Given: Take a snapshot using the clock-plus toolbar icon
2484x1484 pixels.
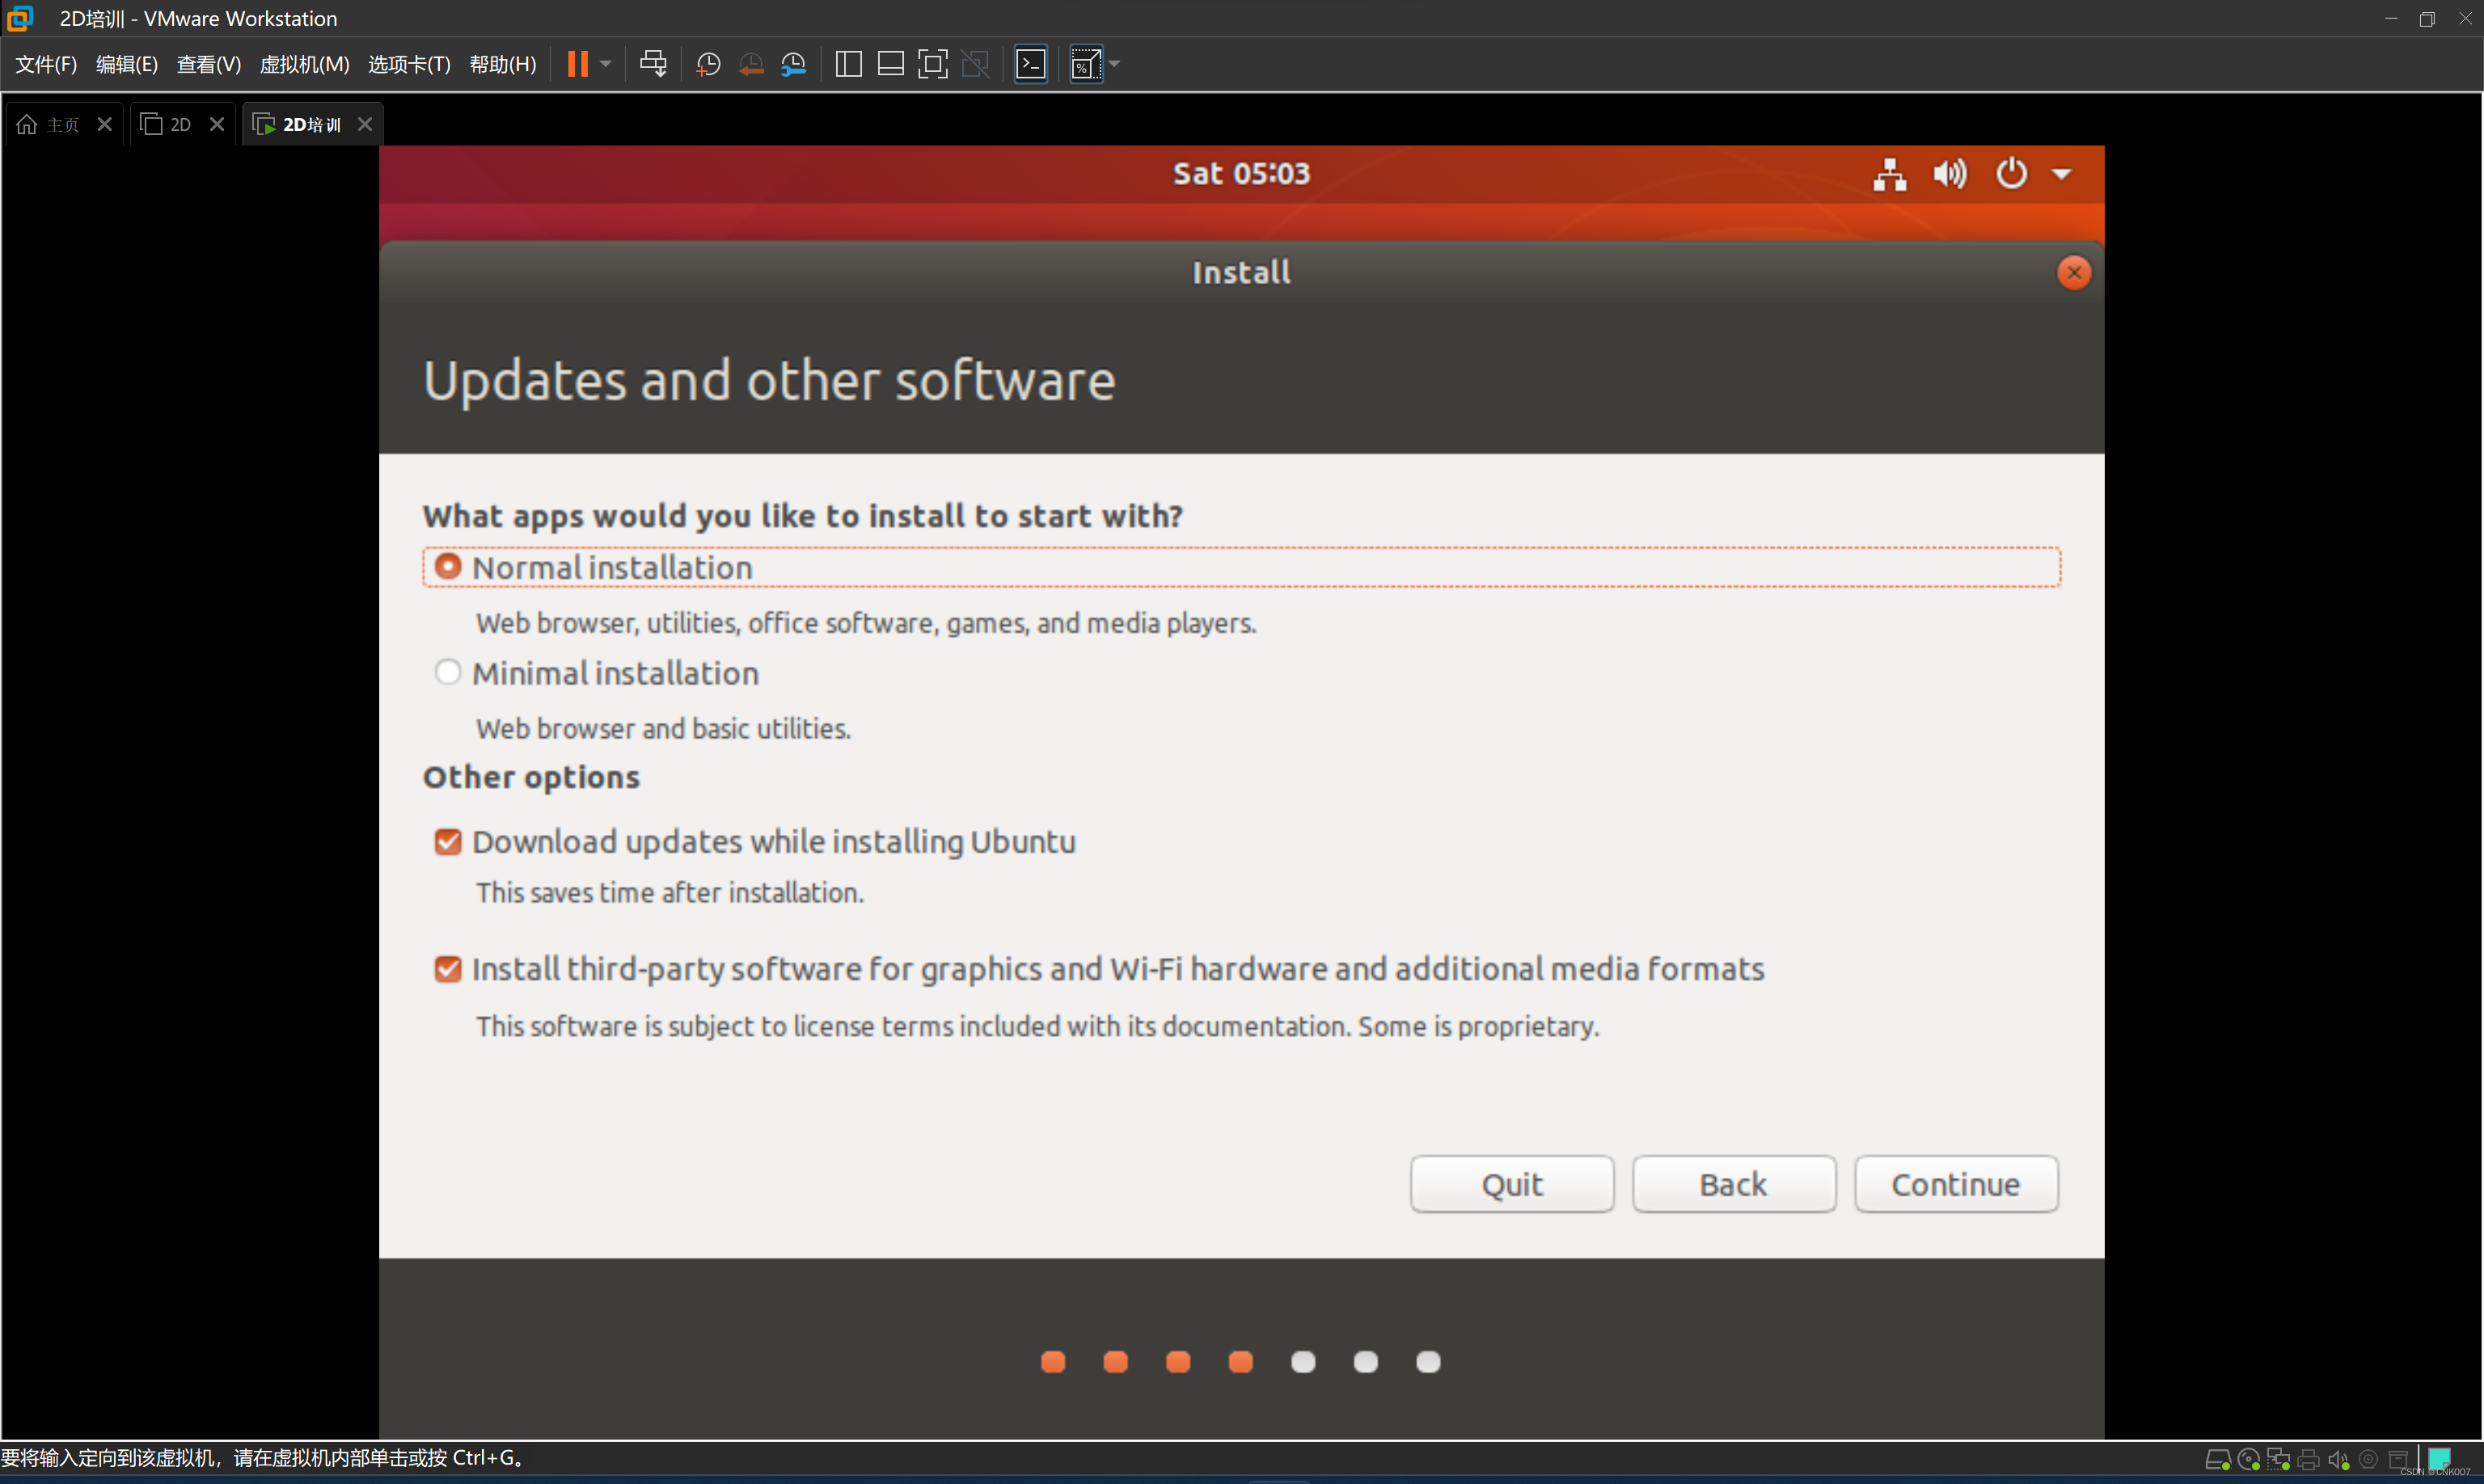Looking at the screenshot, I should [708, 63].
